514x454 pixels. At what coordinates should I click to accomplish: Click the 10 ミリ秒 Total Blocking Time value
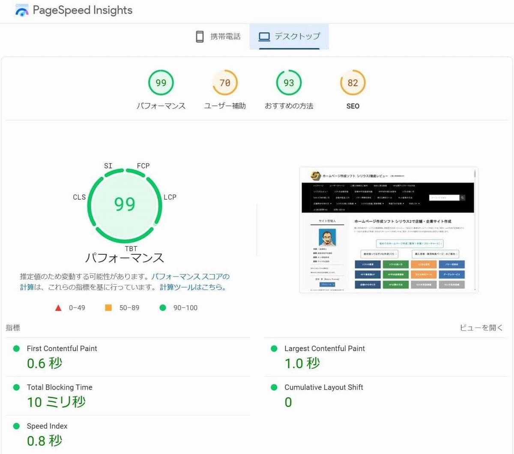click(57, 402)
